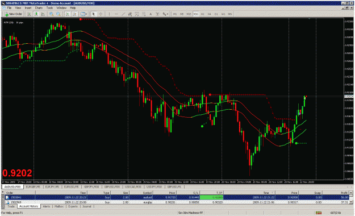Sort history by Order column header
The image size is (355, 216).
[20, 193]
